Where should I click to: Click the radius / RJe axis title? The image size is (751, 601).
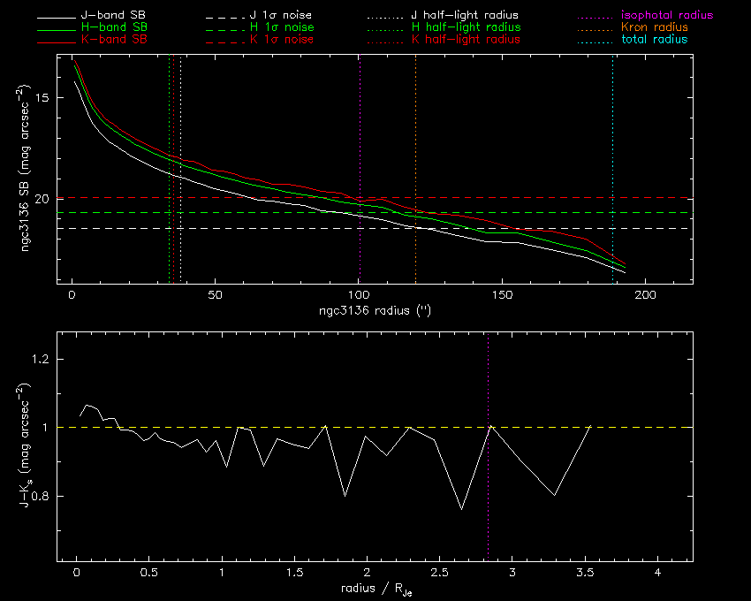coord(374,590)
